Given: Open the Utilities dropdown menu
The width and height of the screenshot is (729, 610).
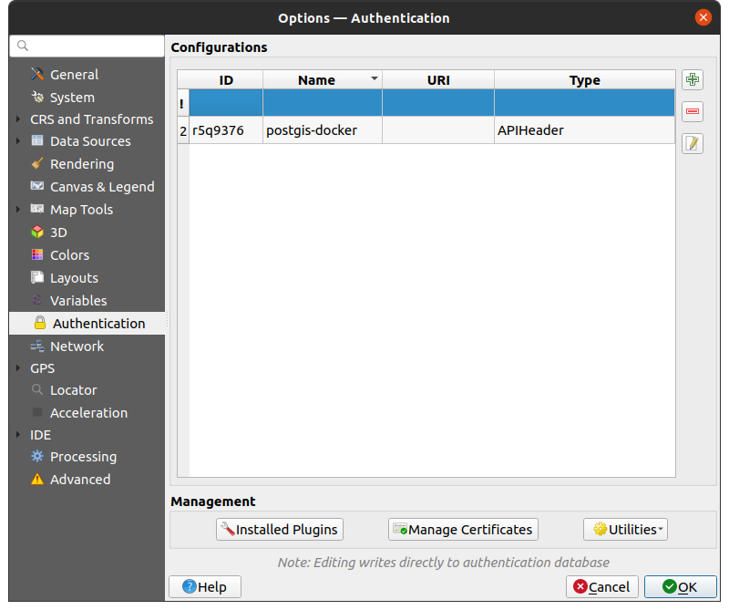Looking at the screenshot, I should tap(625, 529).
